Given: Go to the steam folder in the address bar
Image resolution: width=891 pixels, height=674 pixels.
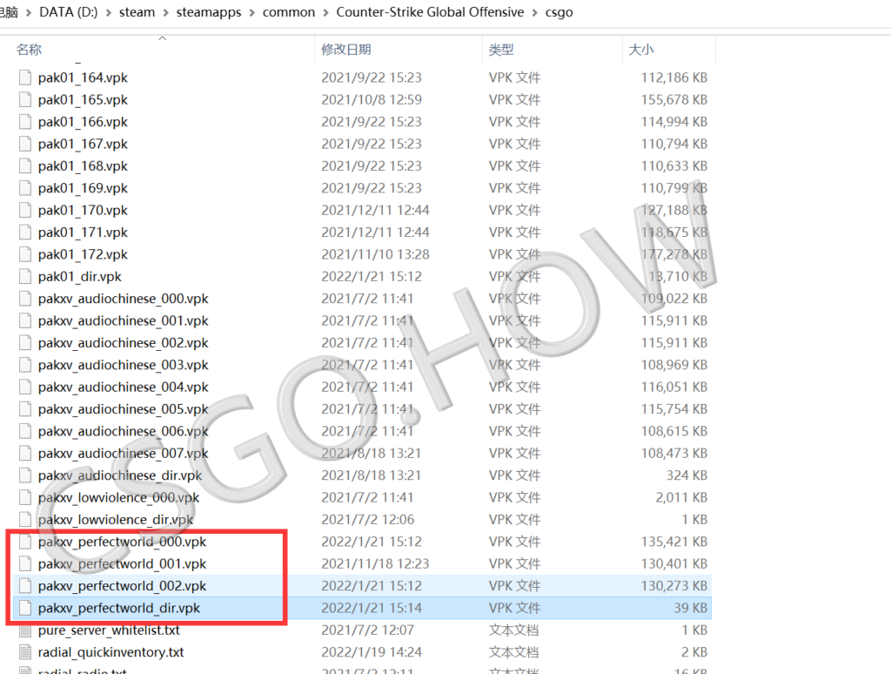Looking at the screenshot, I should click(137, 12).
